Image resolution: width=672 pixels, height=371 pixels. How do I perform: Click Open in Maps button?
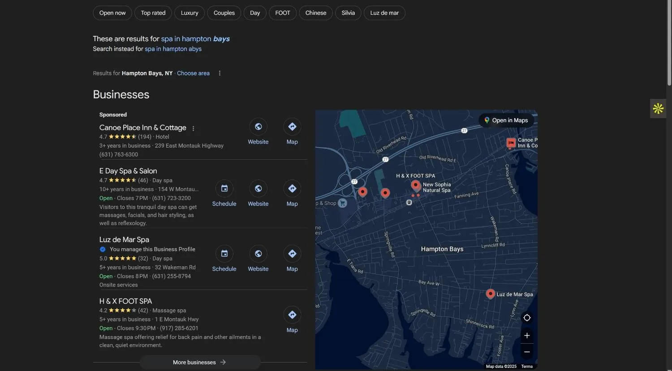[x=506, y=120]
